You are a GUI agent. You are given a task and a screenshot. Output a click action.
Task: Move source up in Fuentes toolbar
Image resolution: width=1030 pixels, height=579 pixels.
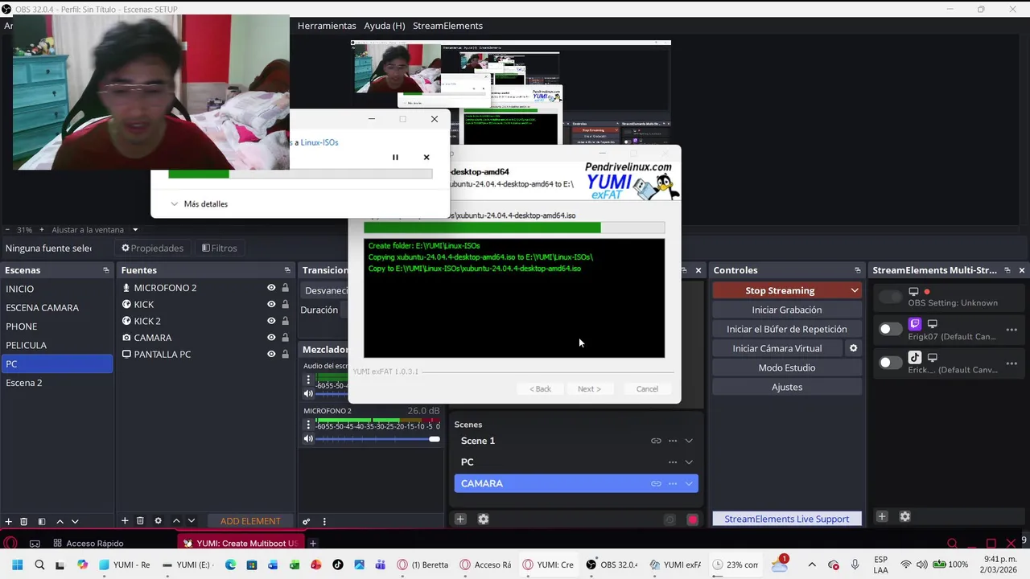click(x=175, y=521)
